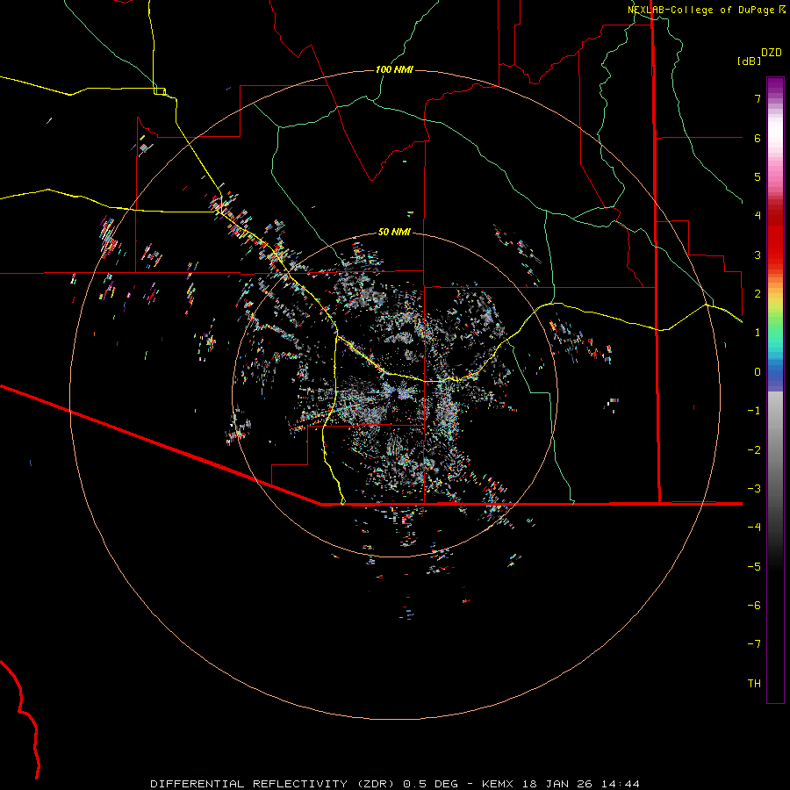Click the 7 value on the color scale

757,99
